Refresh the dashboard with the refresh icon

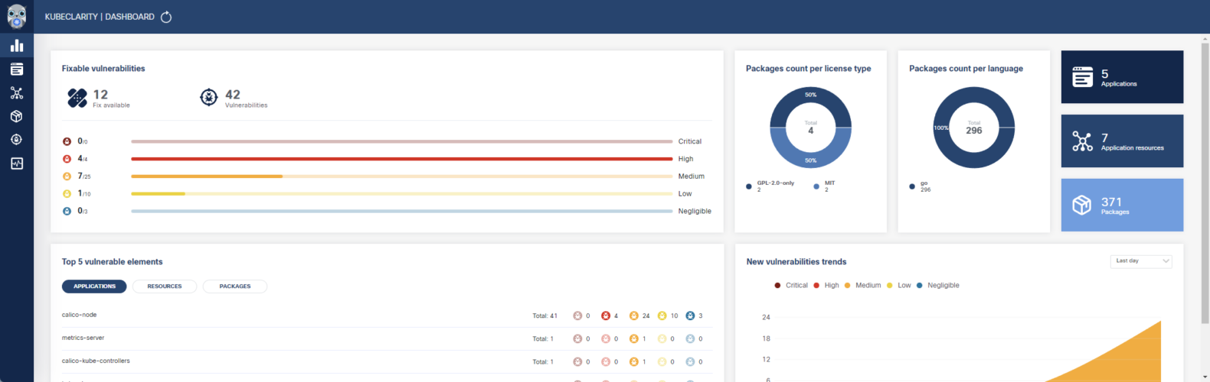point(166,17)
